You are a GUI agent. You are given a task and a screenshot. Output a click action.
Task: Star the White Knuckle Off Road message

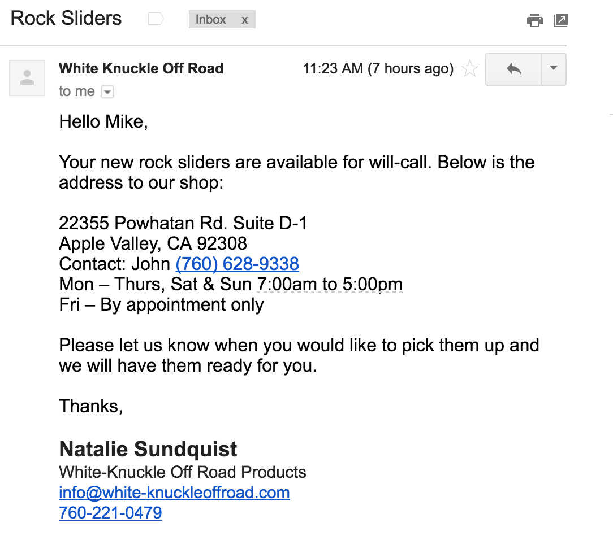[x=470, y=69]
